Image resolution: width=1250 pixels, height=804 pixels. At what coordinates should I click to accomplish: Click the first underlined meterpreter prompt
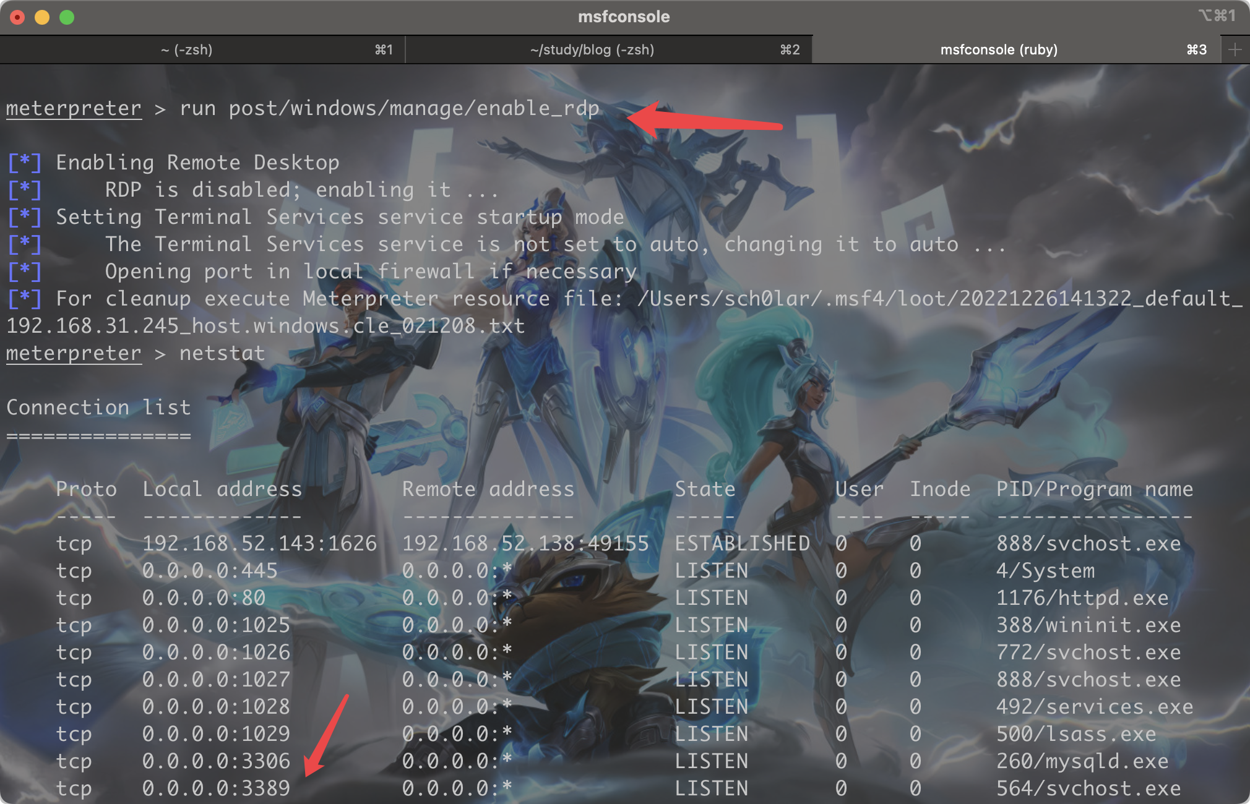tap(74, 108)
